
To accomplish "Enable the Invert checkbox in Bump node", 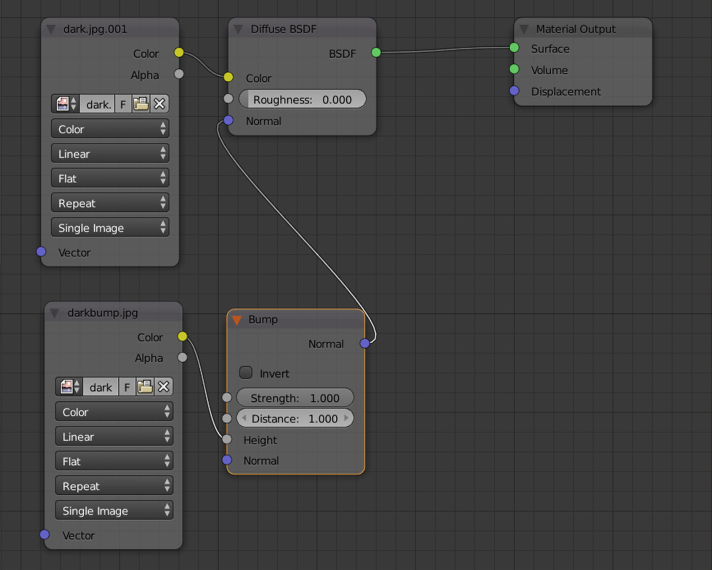I will point(246,373).
